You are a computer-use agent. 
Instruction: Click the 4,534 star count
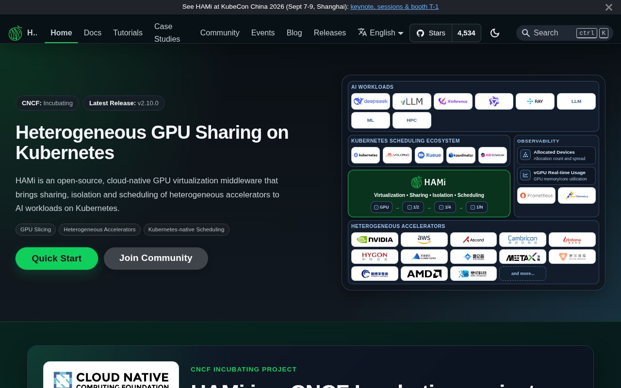point(466,33)
